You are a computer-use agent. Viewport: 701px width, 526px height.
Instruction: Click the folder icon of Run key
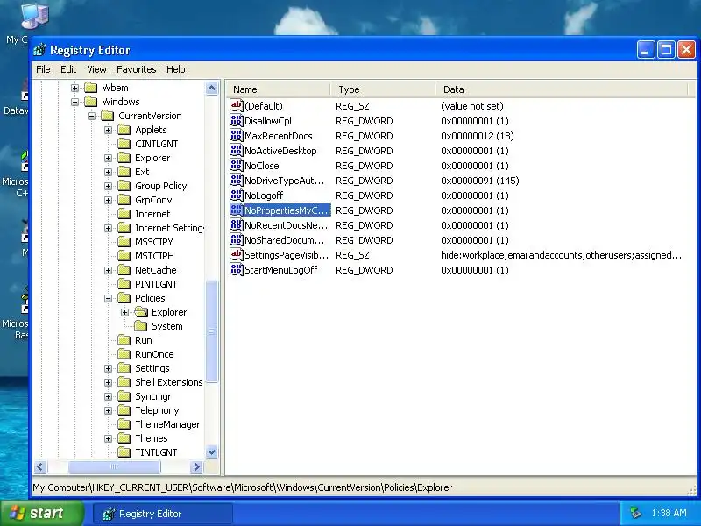point(124,340)
